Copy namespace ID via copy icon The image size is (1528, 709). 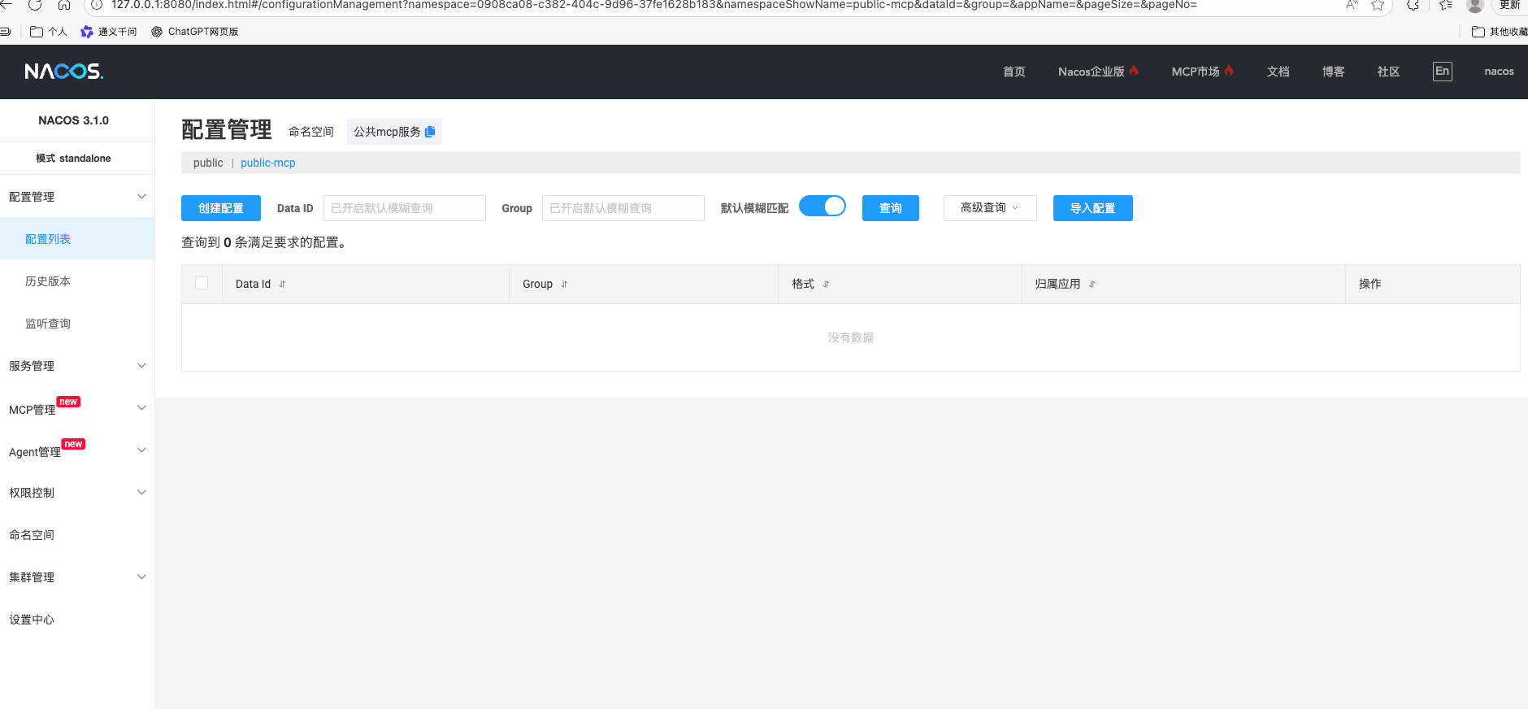(x=430, y=132)
